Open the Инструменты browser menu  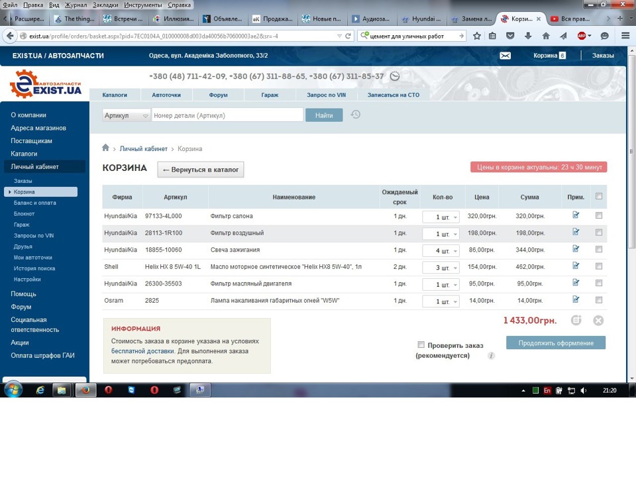(x=143, y=5)
